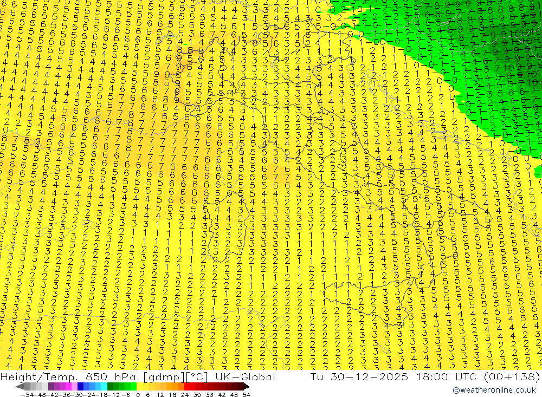Pick the bright red legend swatch above 24

tap(187, 386)
